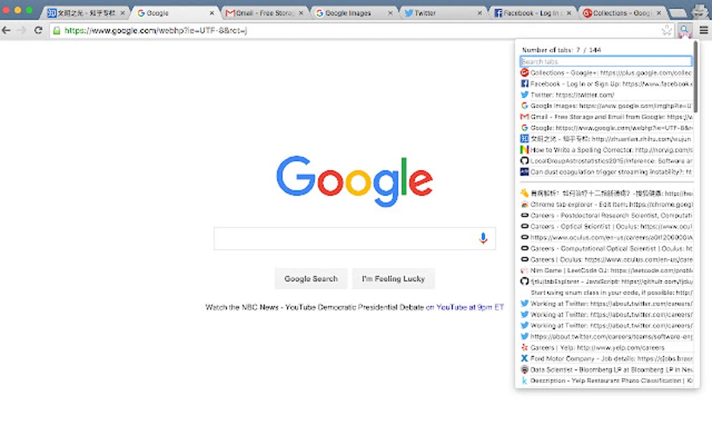Click the GitHub favicon next to fjdu/tabExplorer entry

(x=526, y=281)
